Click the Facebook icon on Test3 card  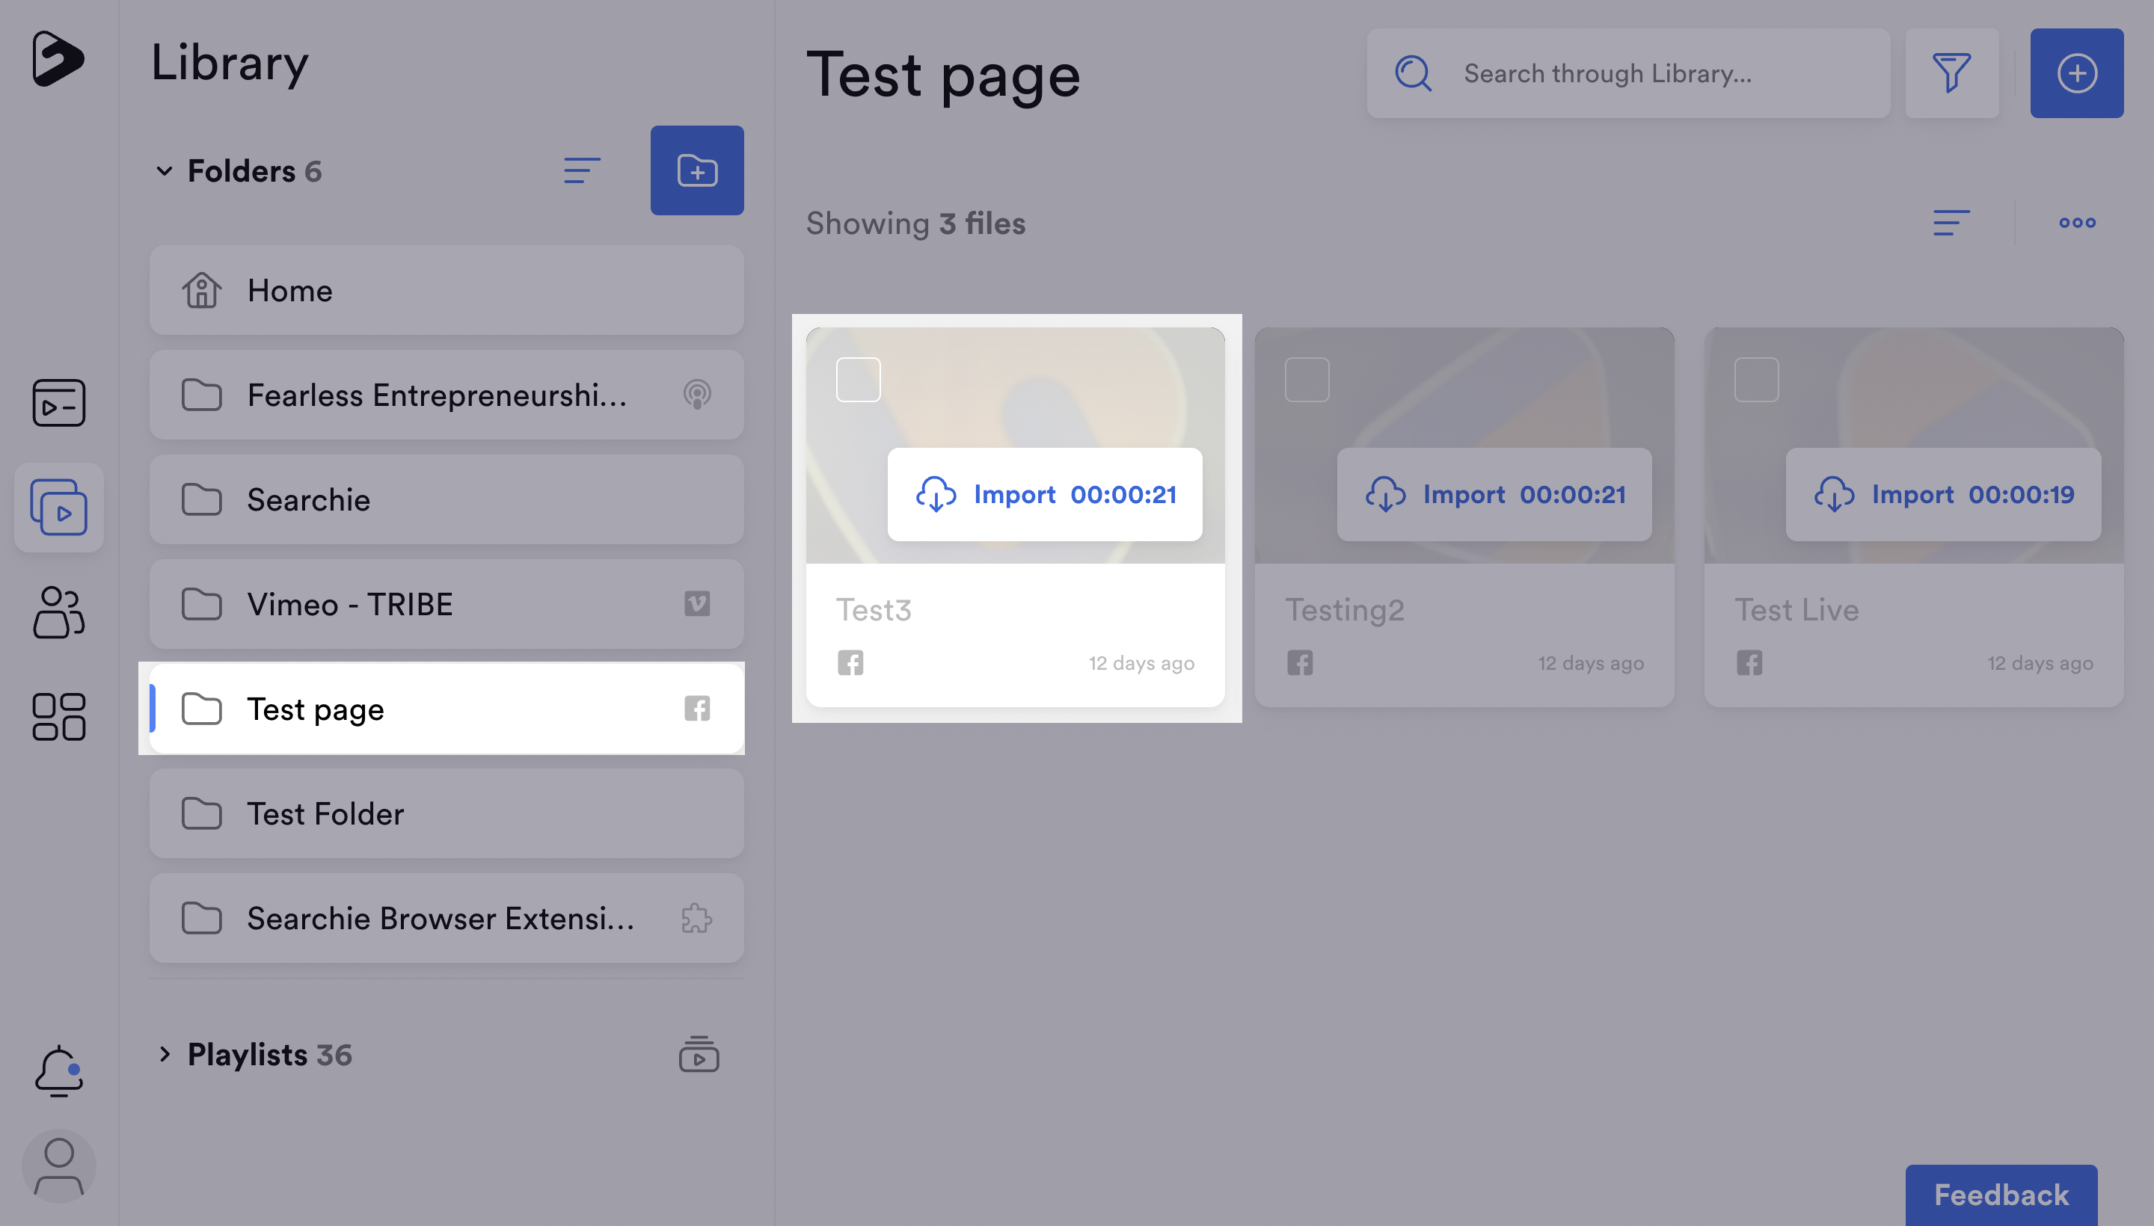coord(850,662)
